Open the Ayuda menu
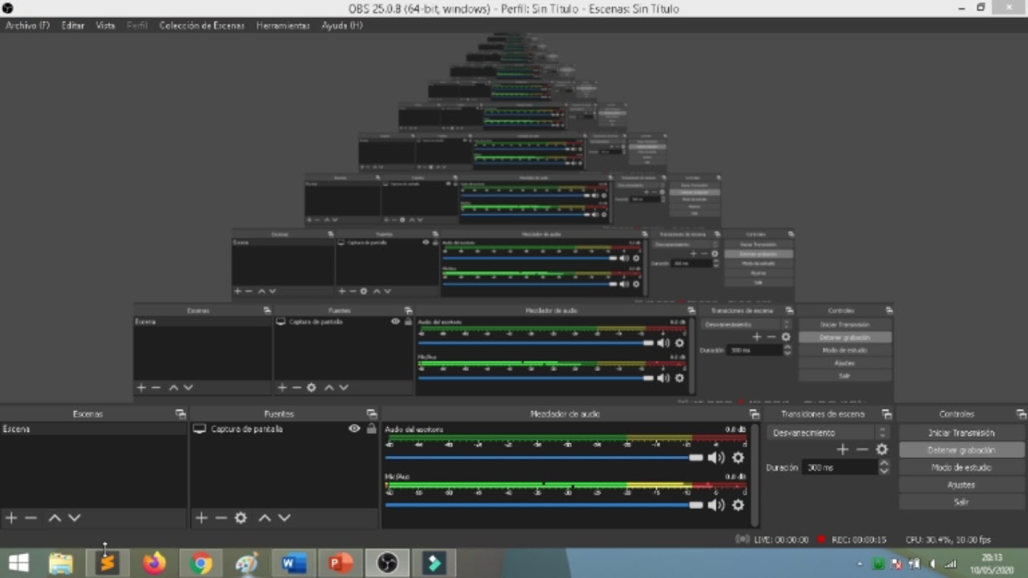Screen dimensions: 1028x578 tap(342, 26)
